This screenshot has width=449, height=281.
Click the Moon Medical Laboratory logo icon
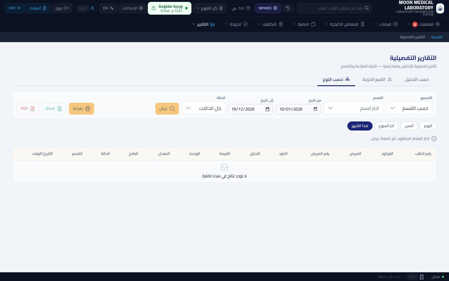click(x=440, y=8)
